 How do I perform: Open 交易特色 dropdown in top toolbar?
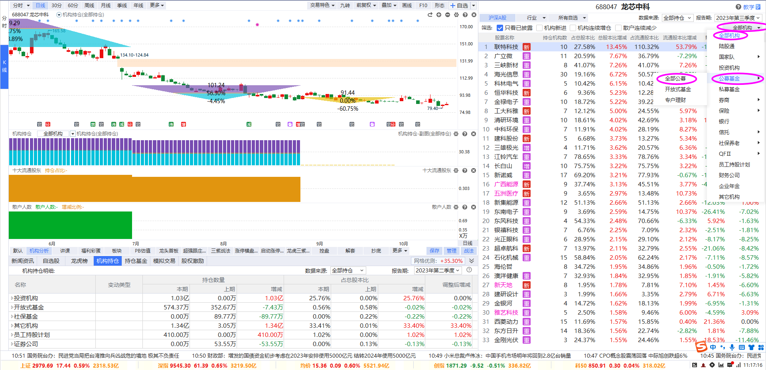[x=322, y=5]
